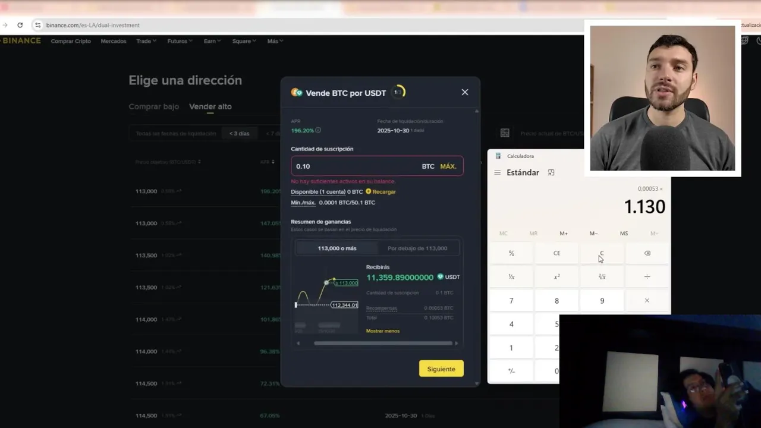Open the Futuros menu dropdown
The width and height of the screenshot is (761, 428).
pyautogui.click(x=180, y=41)
